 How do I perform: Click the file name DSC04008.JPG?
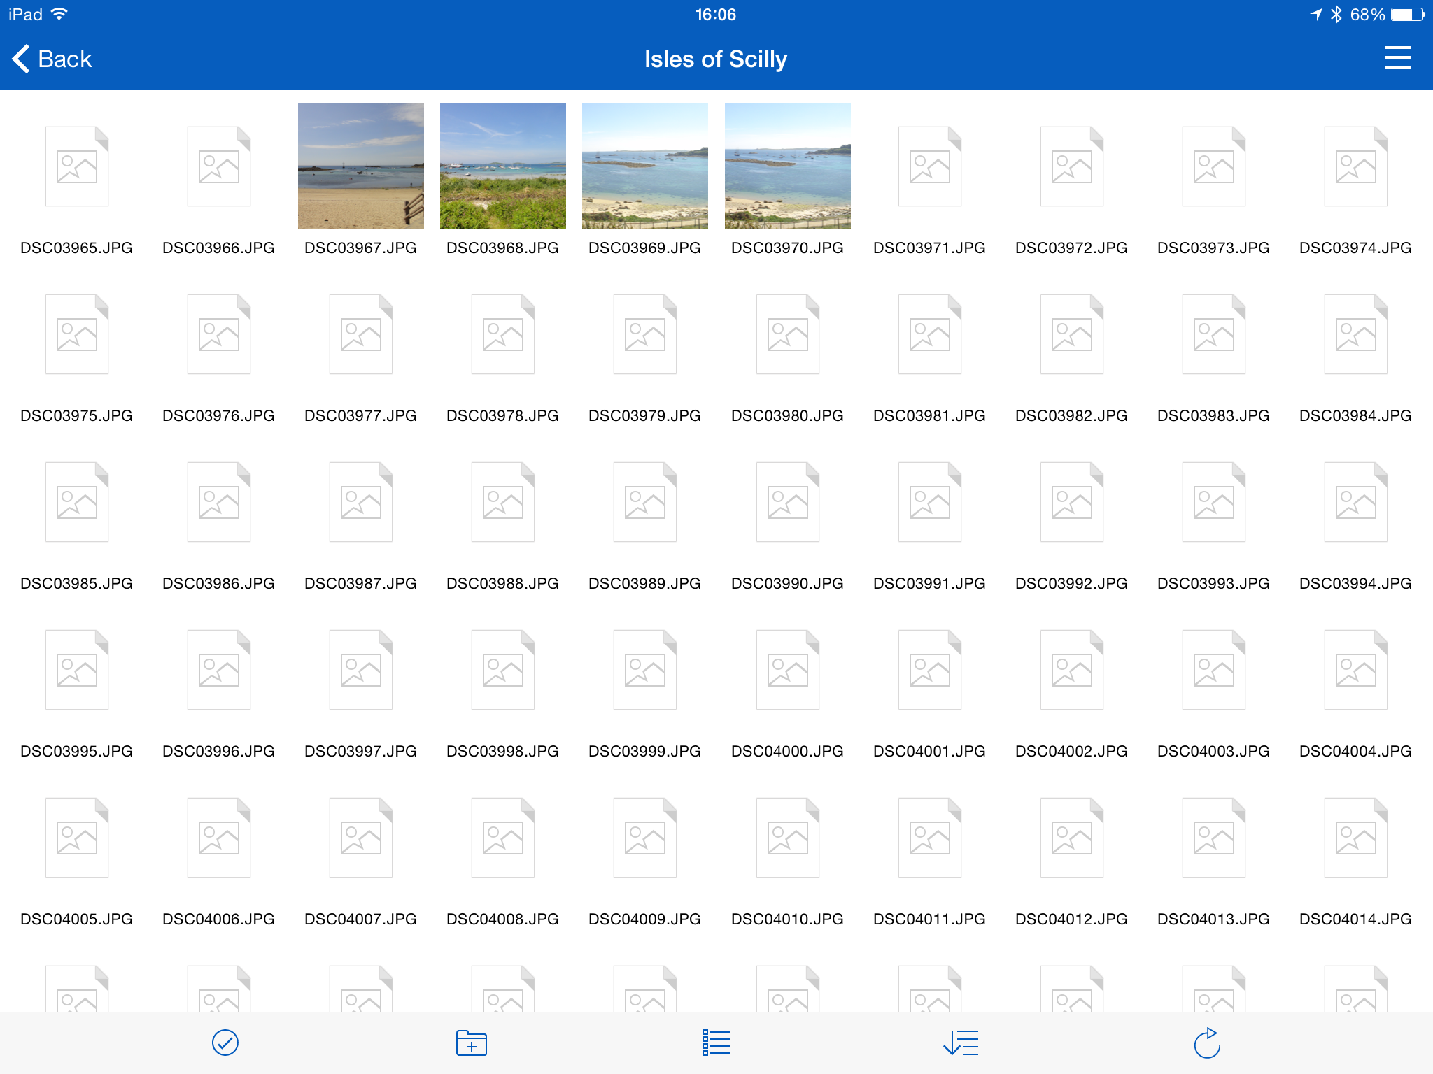[x=503, y=919]
